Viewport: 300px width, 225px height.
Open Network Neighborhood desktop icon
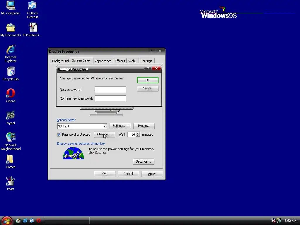coord(11,142)
